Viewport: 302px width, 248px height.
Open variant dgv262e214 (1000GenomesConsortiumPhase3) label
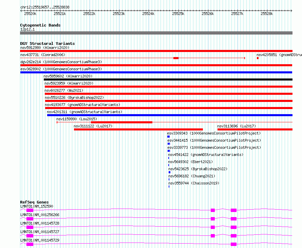(61, 62)
